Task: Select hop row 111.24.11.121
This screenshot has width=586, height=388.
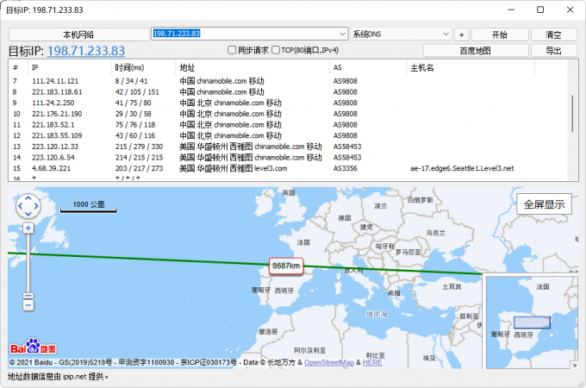Action: [288, 81]
